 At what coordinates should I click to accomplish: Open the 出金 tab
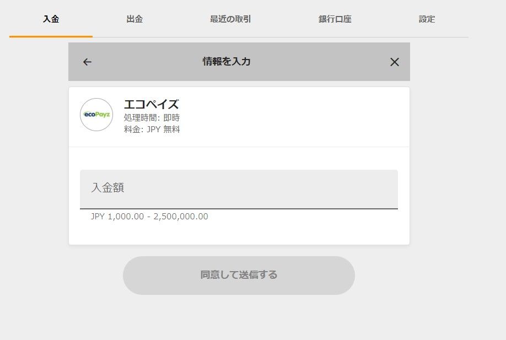coord(134,19)
